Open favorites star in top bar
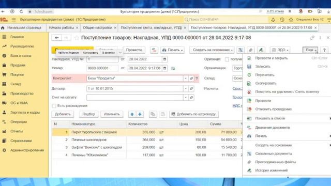Image resolution: width=331 pixels, height=186 pixels. [291, 20]
